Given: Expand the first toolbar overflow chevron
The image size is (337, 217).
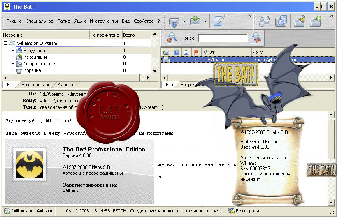Looking at the screenshot, I should point(250,16).
